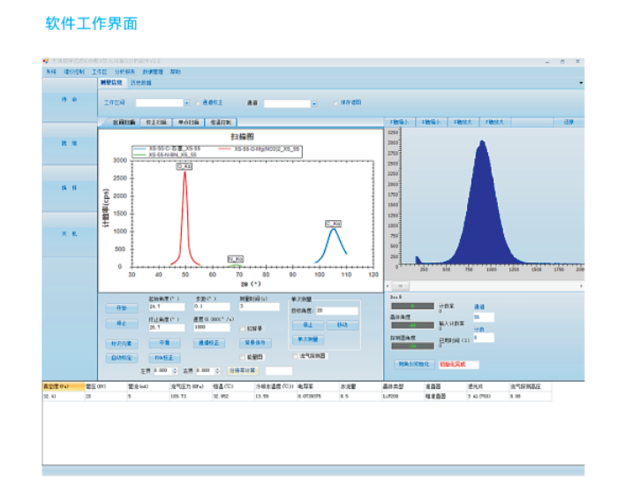This screenshot has width=618, height=487.
Task: Click the 真空度(Pa) column header
Action: (x=64, y=386)
